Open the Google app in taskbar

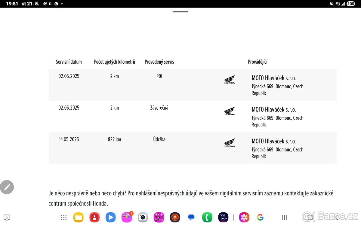[x=260, y=217]
